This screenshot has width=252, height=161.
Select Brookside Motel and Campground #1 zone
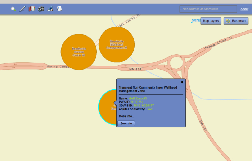117,44
